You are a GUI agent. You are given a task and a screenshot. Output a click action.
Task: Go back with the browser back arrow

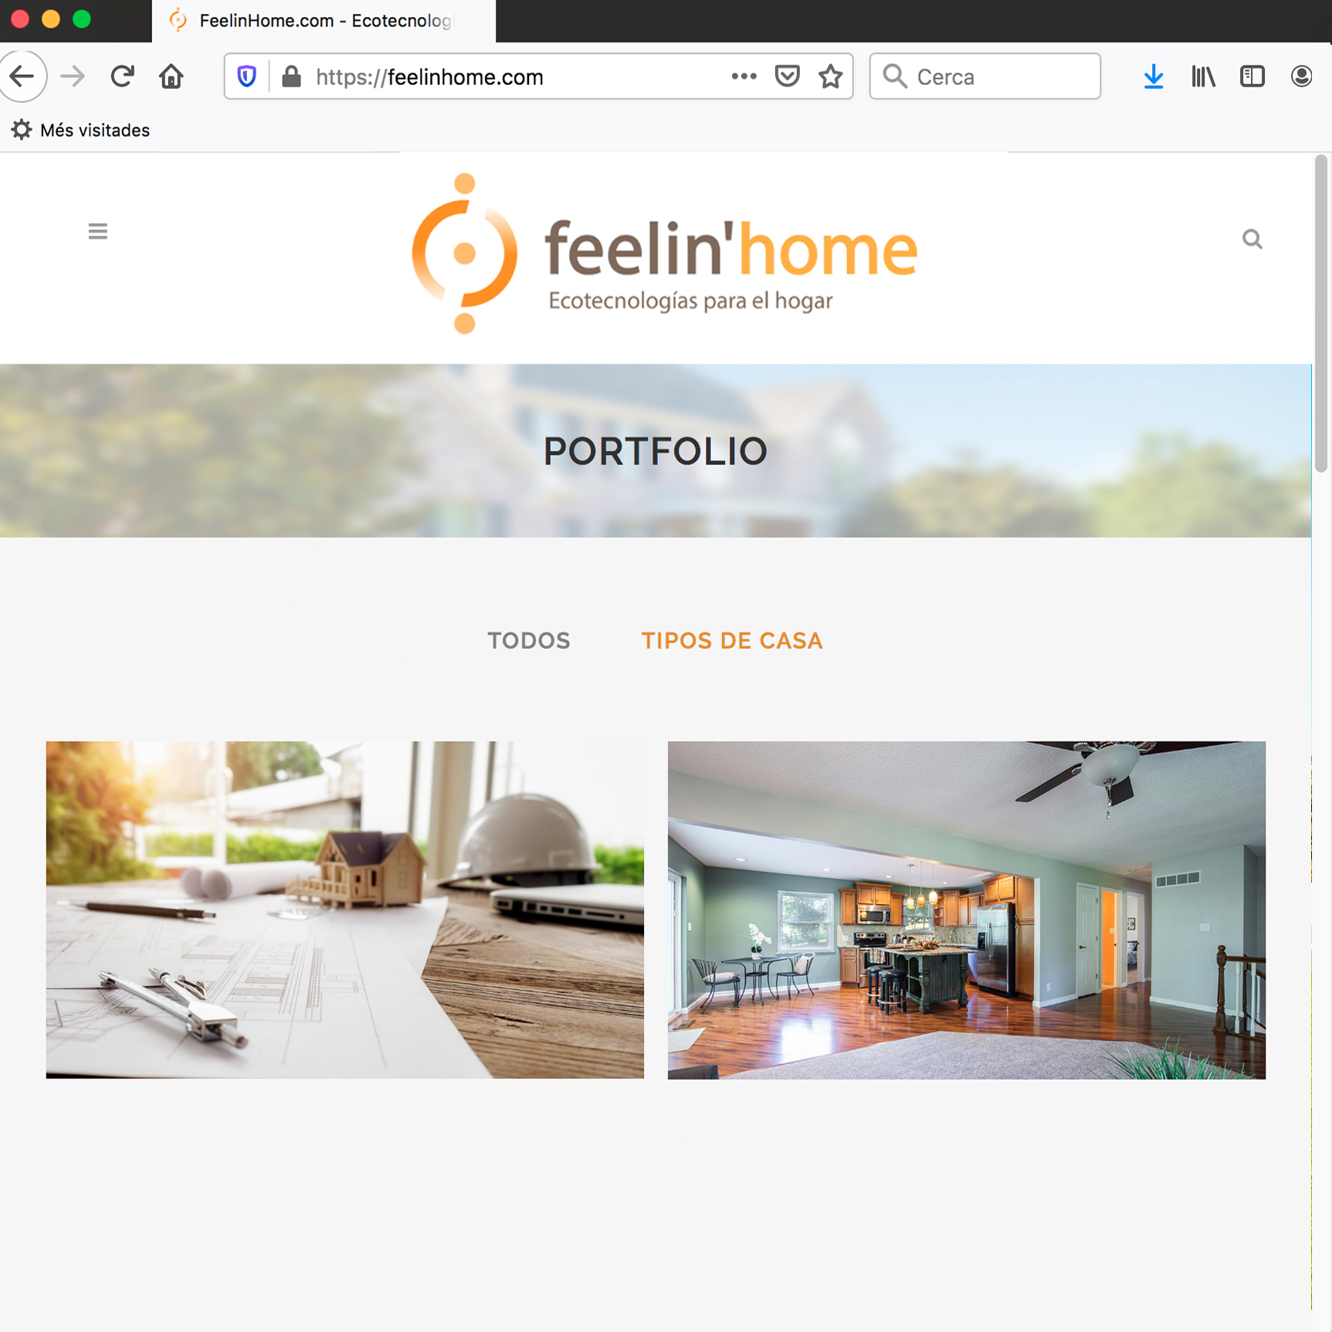click(x=22, y=76)
